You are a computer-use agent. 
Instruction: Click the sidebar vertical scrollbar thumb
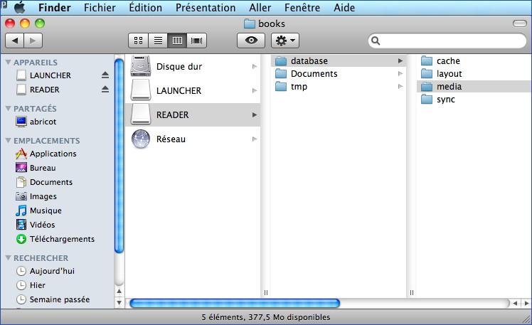pyautogui.click(x=119, y=156)
